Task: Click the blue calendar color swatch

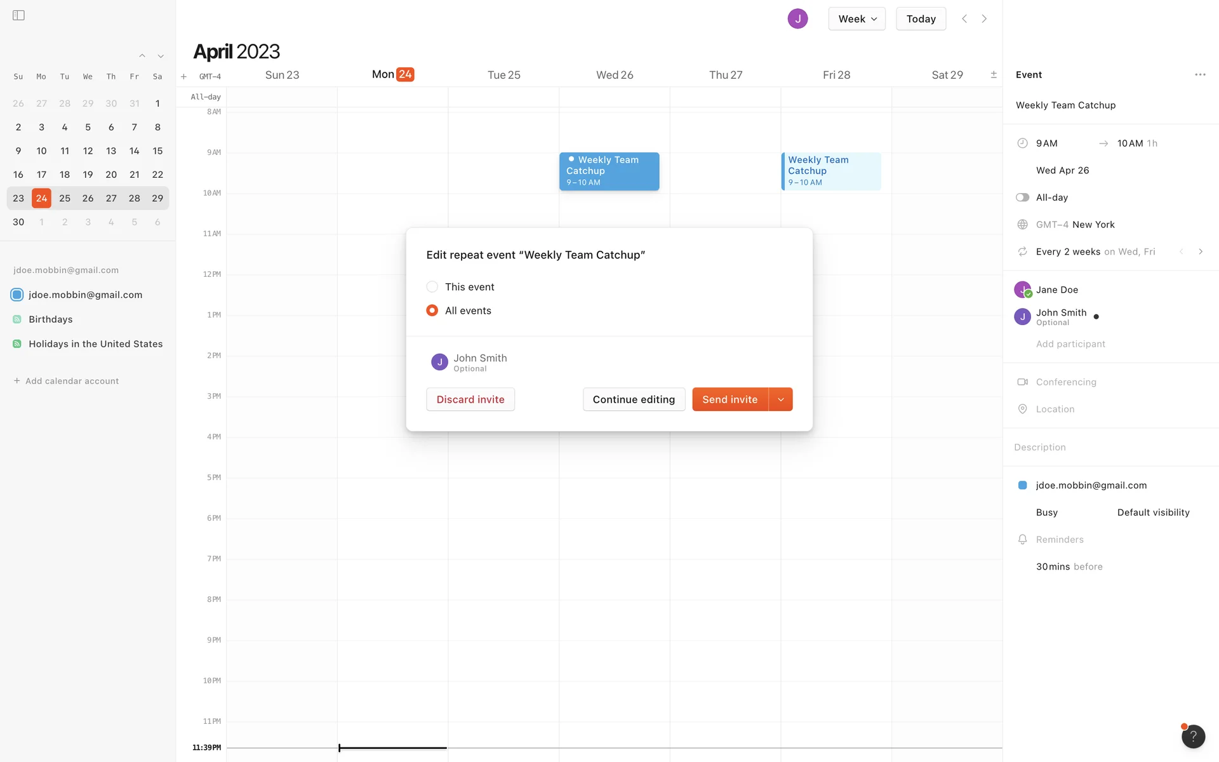Action: 1022,485
